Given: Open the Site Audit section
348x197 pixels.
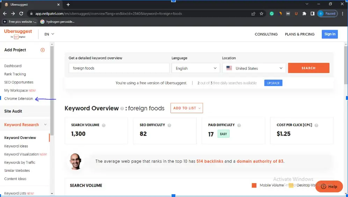Looking at the screenshot, I should click(13, 111).
